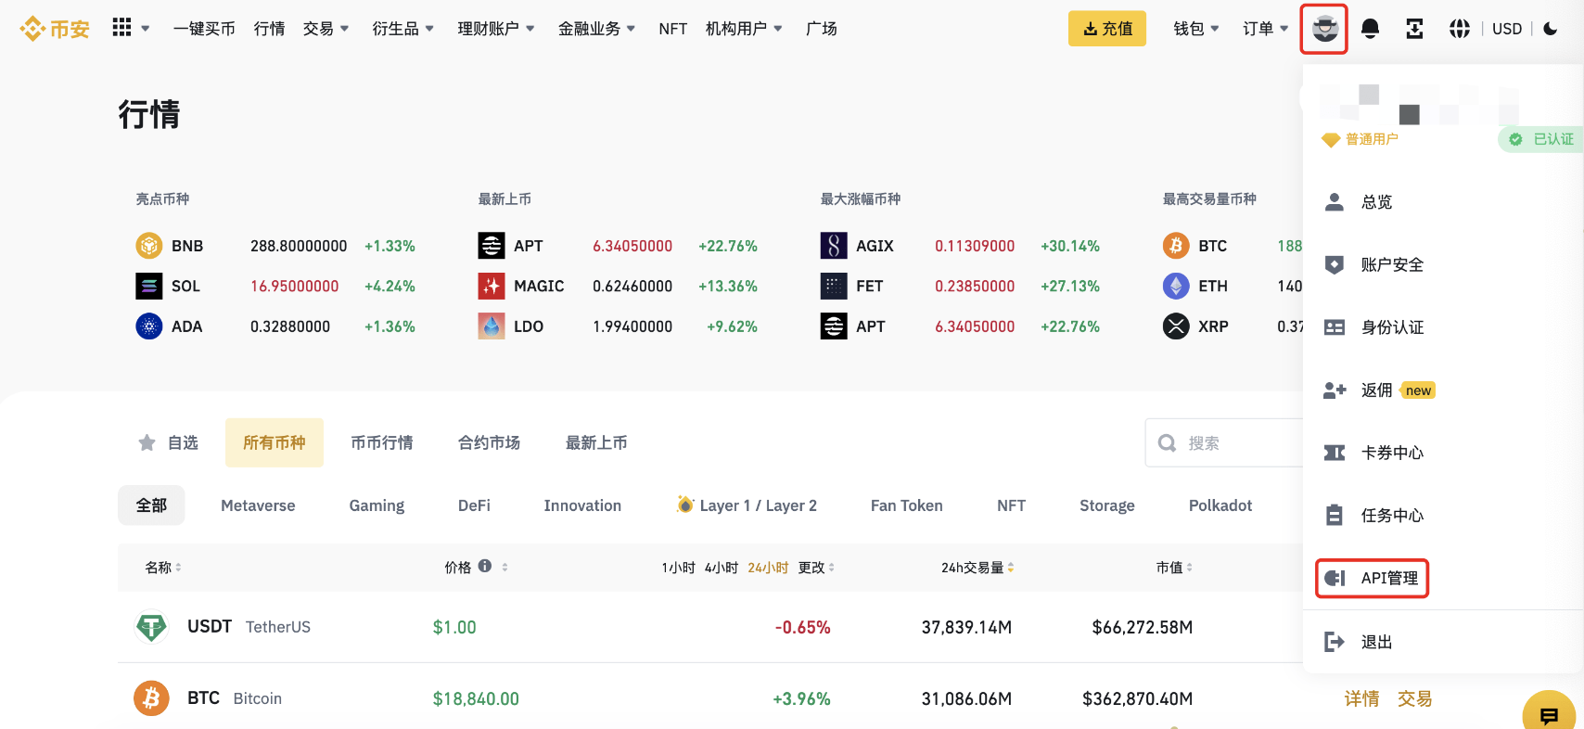The image size is (1584, 729).
Task: Expand the 金融业务 dropdown menu
Action: point(596,29)
